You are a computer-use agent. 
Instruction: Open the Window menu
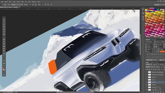[34, 2]
